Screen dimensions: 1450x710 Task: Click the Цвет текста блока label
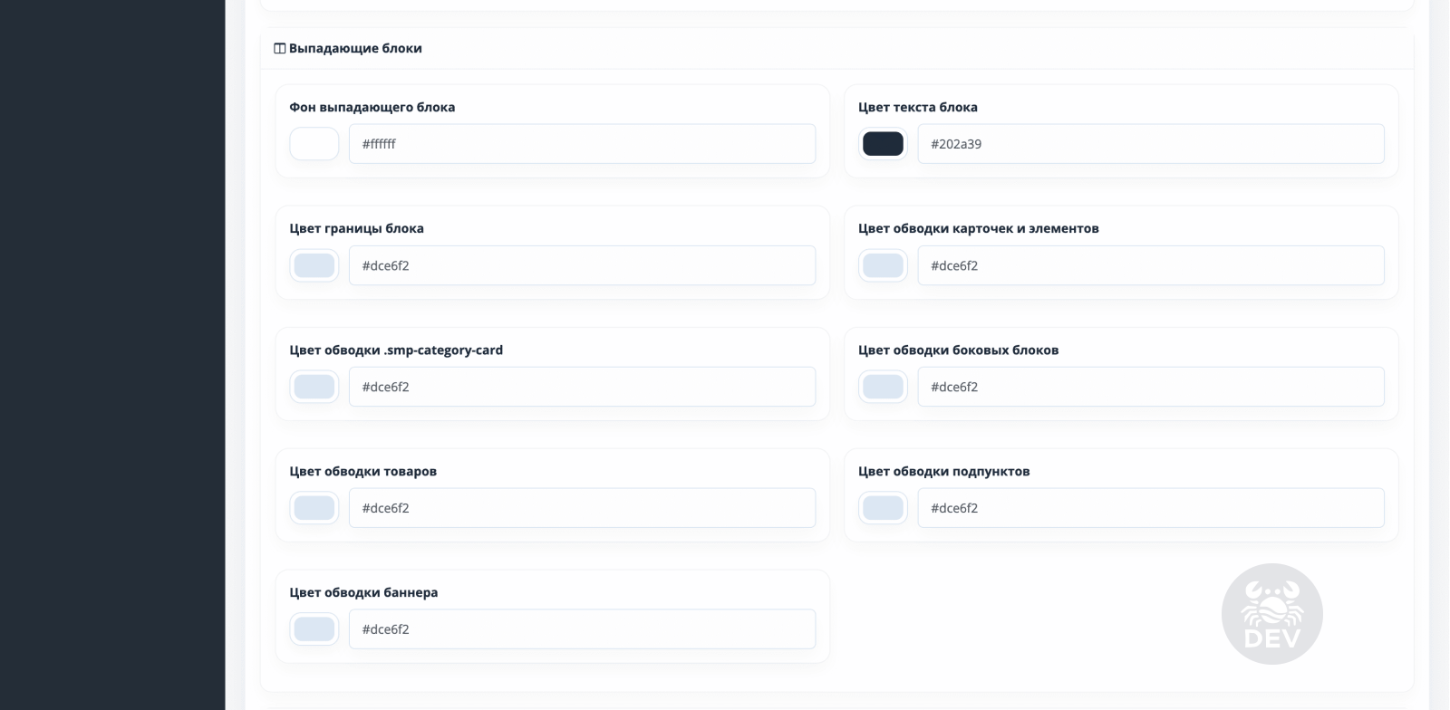pyautogui.click(x=918, y=107)
